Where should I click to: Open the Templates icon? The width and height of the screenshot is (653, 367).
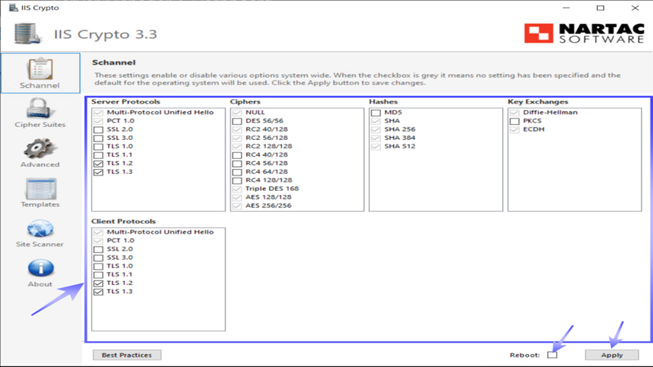[x=41, y=189]
